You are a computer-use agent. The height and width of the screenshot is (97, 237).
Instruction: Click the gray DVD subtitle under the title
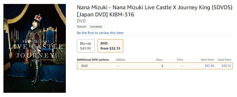point(81,21)
